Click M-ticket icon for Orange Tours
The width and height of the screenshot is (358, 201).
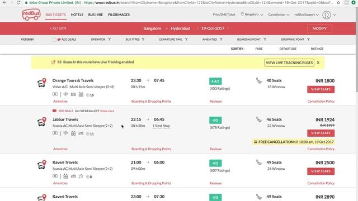(x=55, y=94)
